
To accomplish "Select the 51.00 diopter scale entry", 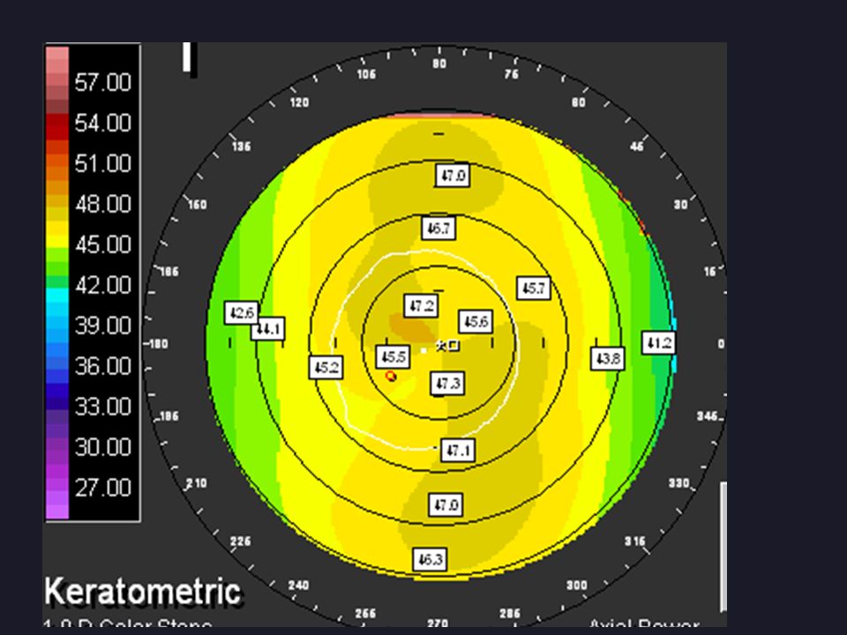I will click(x=102, y=164).
